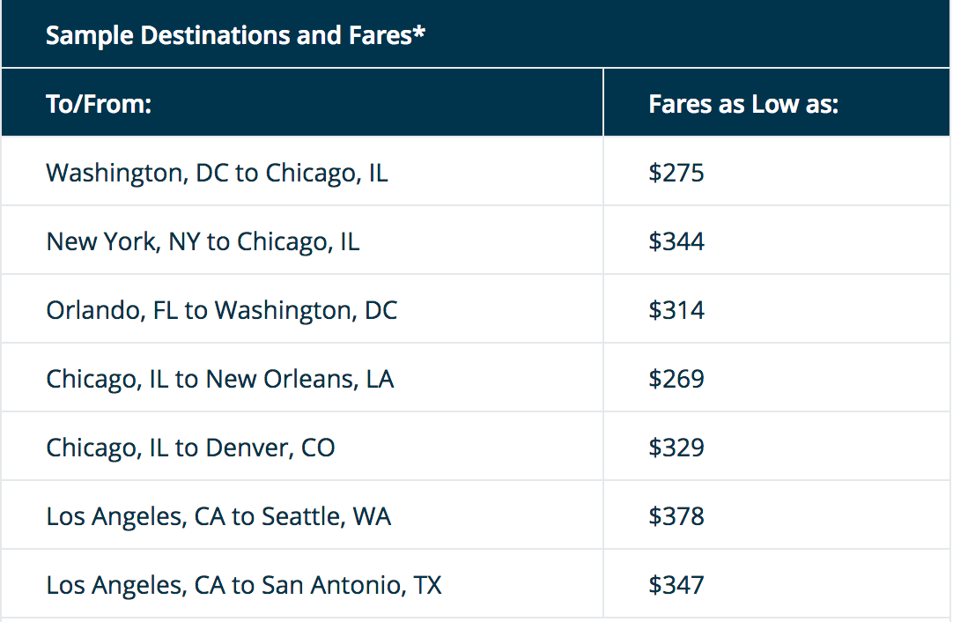The image size is (953, 622).
Task: Click Orlando, FL origin text
Action: [113, 310]
